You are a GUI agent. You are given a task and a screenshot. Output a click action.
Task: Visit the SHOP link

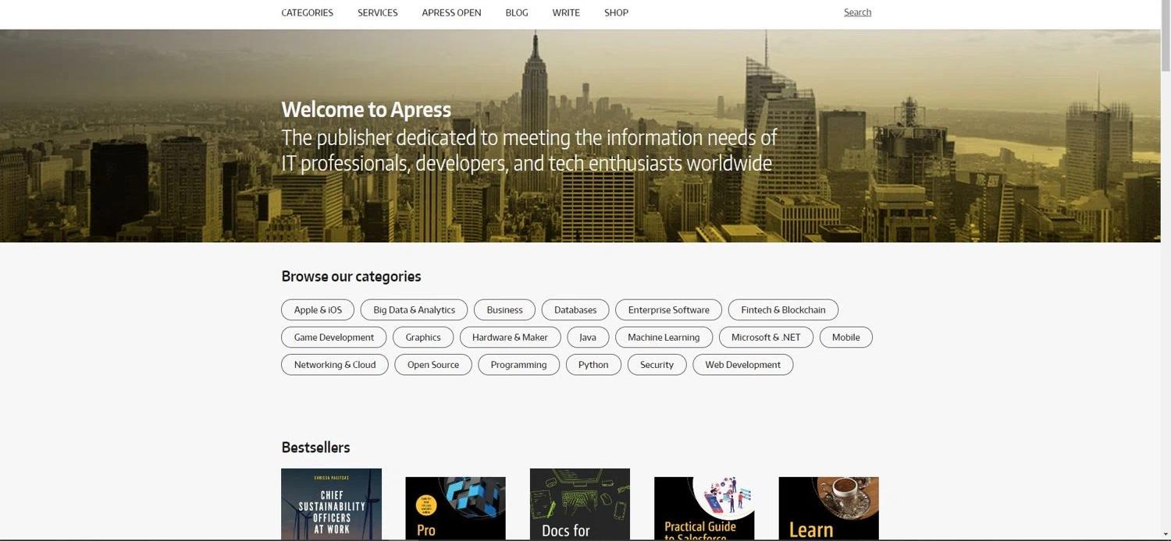click(x=616, y=12)
